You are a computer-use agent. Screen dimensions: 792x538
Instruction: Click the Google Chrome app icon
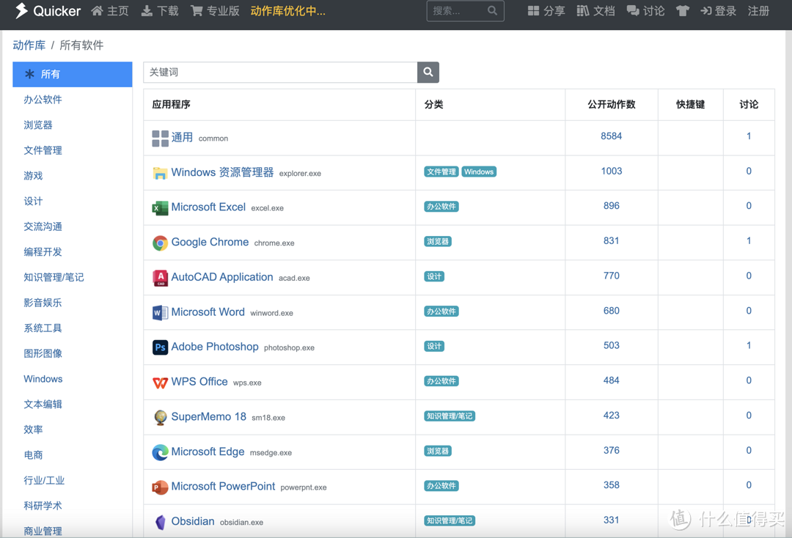click(160, 243)
